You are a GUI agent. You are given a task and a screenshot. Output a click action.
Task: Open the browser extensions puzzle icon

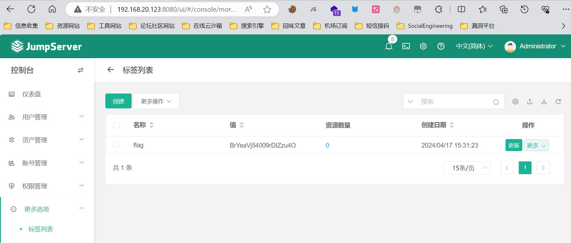pyautogui.click(x=438, y=9)
